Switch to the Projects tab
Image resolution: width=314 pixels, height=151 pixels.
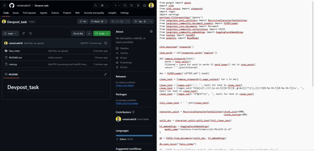click(x=67, y=13)
